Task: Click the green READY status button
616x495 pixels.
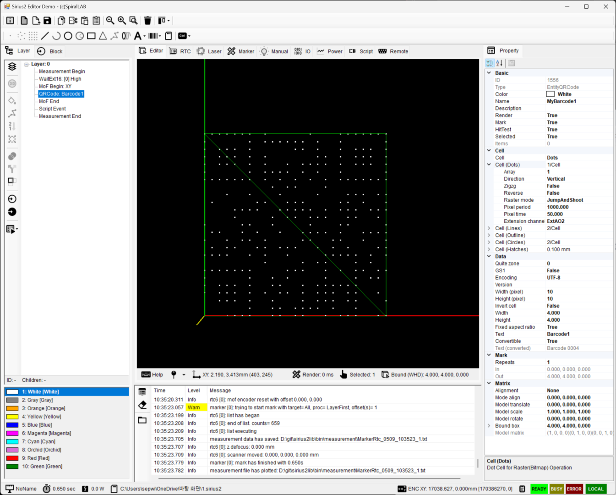Action: [539, 489]
